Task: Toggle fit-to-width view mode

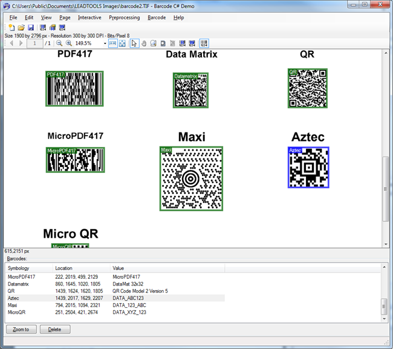Action: pyautogui.click(x=112, y=44)
